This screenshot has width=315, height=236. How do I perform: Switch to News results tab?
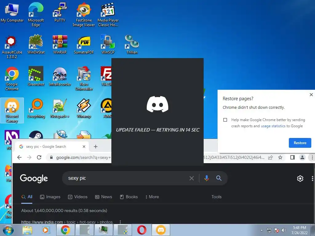pyautogui.click(x=103, y=197)
